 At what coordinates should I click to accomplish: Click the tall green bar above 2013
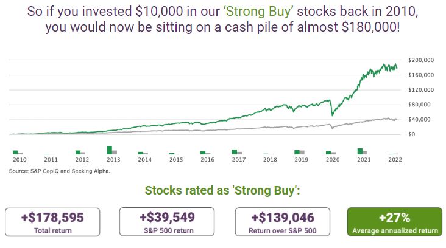coord(110,150)
